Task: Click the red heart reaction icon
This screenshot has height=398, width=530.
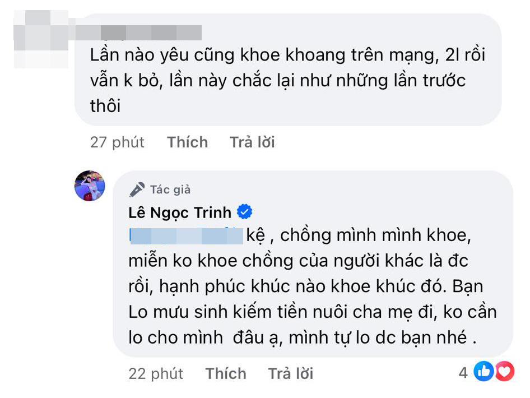Action: (504, 371)
